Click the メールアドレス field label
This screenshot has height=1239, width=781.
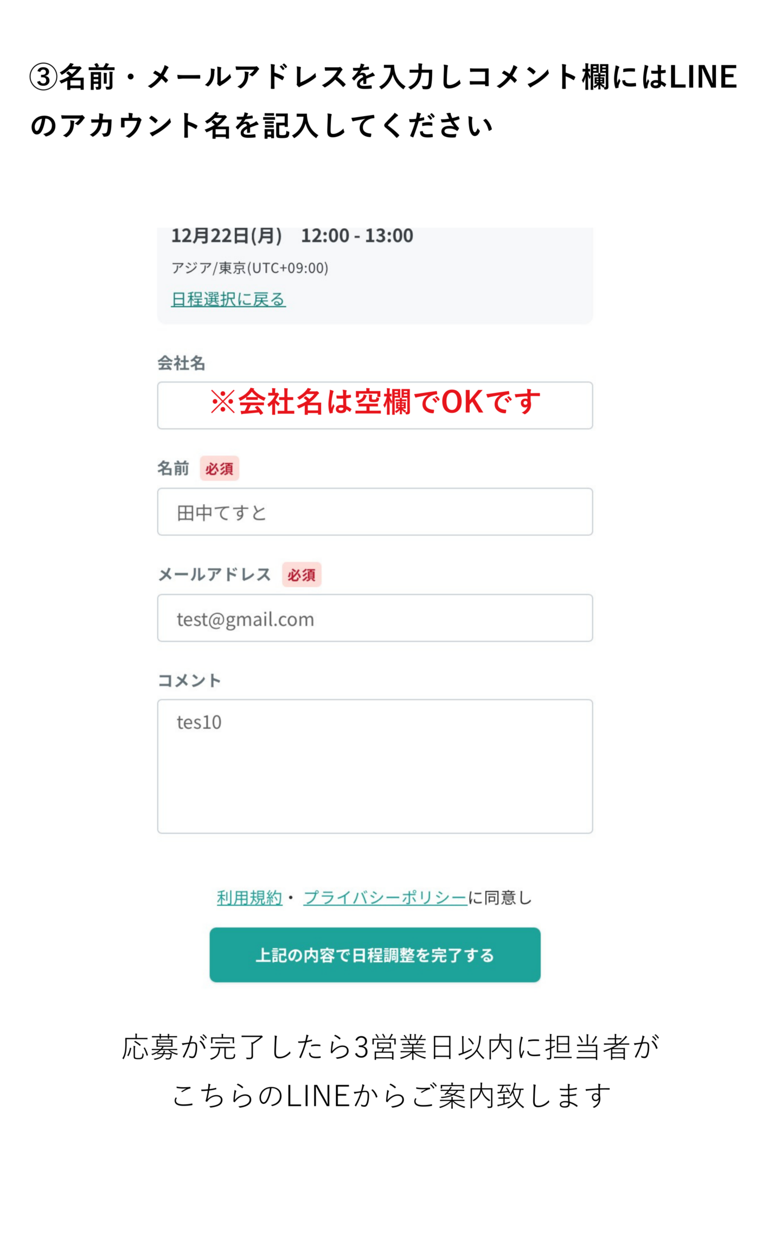(214, 574)
